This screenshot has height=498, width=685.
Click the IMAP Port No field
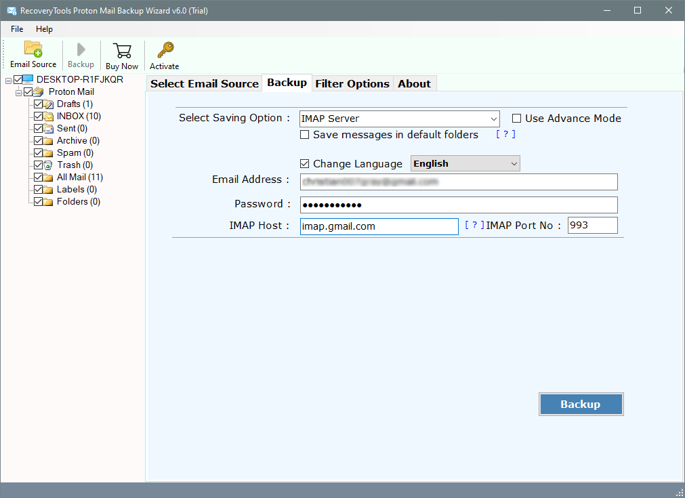point(592,226)
